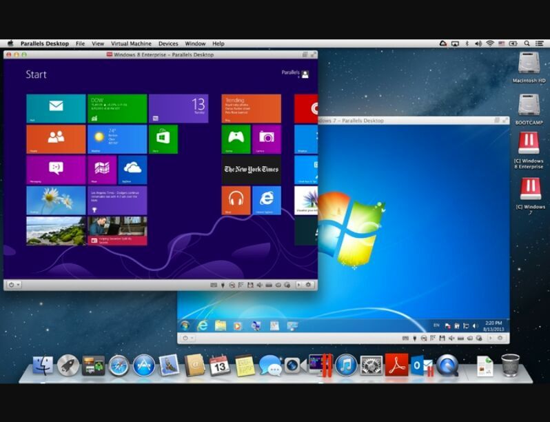
Task: Open Launchpad rocket in the Dock
Action: [68, 365]
